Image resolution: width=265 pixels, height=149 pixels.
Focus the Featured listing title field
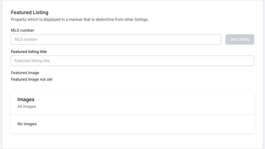click(x=132, y=61)
